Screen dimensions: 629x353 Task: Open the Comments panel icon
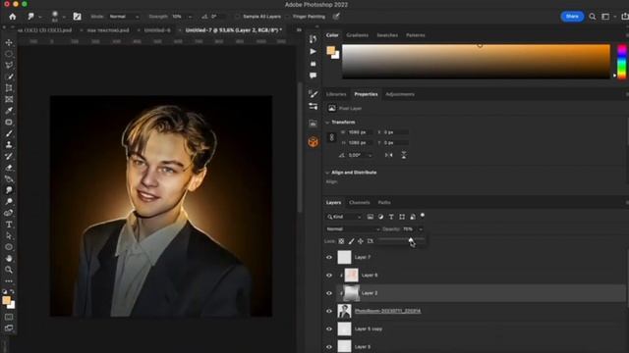coord(314,76)
